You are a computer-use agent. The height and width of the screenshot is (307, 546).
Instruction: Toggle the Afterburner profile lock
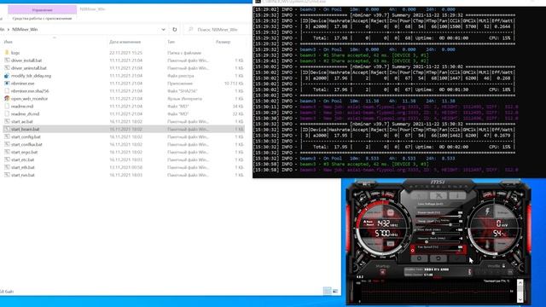click(x=503, y=265)
